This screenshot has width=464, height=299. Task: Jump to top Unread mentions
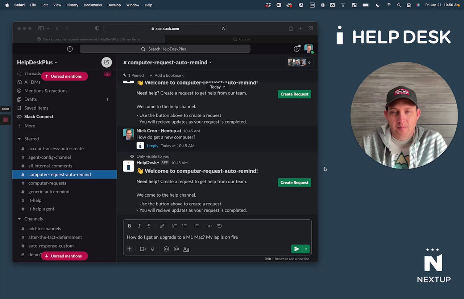pos(64,76)
